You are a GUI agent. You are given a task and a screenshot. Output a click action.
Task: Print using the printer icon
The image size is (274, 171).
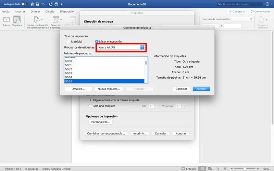point(56,4)
